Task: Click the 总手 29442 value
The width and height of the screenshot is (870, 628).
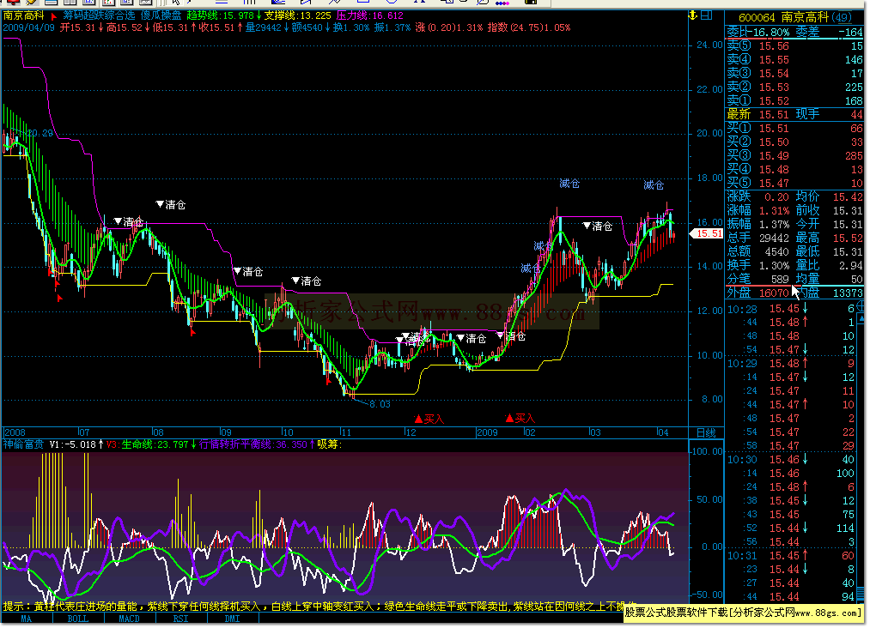Action: [x=774, y=238]
